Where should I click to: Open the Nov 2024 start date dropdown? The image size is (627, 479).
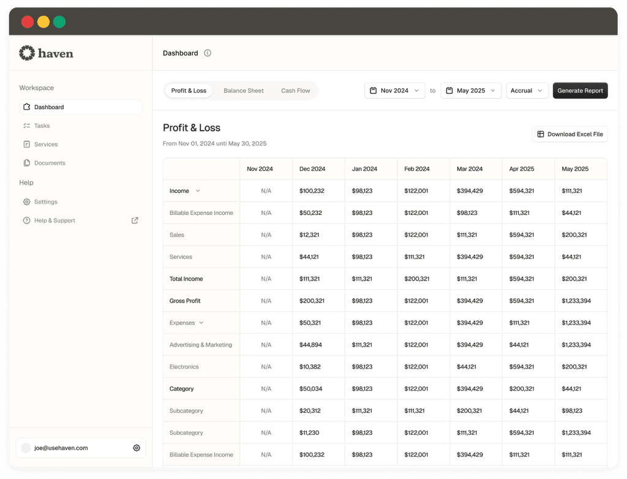(x=394, y=91)
